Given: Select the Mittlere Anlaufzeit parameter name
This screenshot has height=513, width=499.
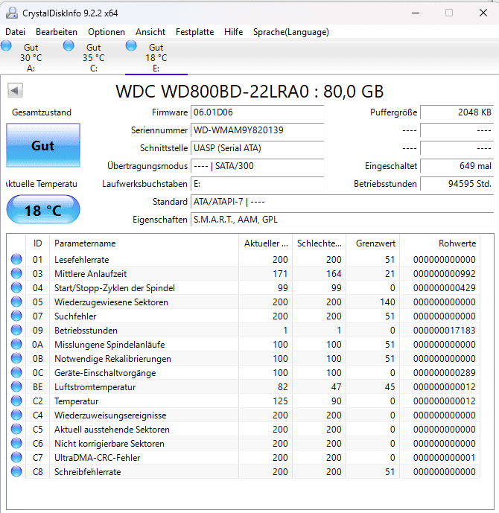Looking at the screenshot, I should tap(90, 274).
